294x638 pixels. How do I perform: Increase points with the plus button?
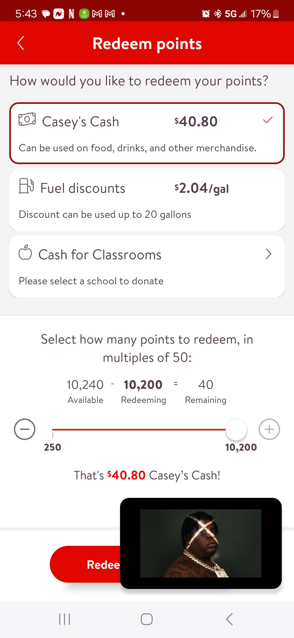point(269,429)
